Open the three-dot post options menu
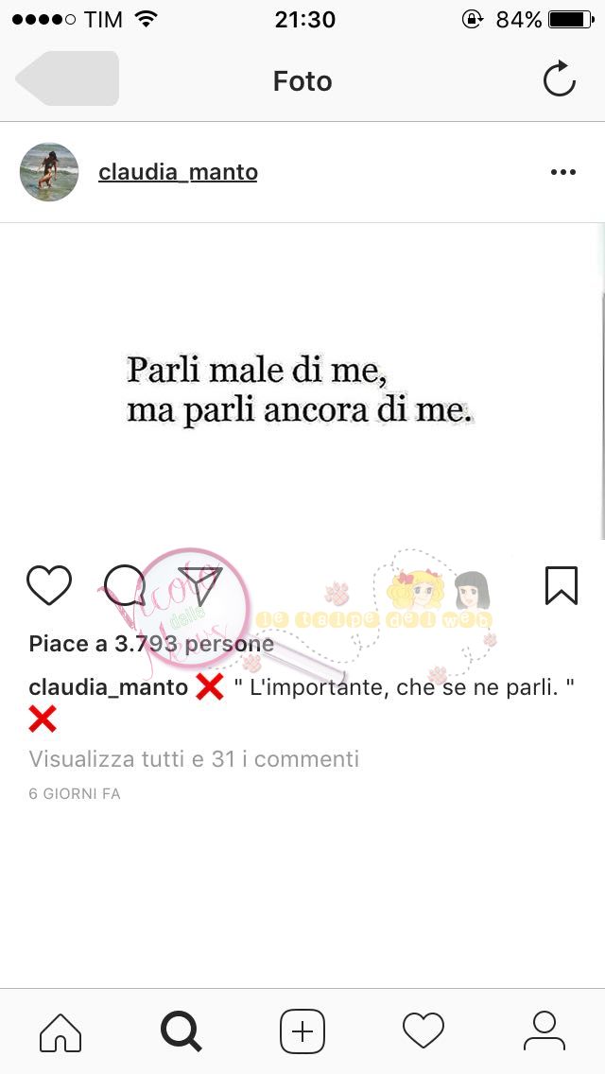Screen dimensions: 605x1074 [x=563, y=172]
